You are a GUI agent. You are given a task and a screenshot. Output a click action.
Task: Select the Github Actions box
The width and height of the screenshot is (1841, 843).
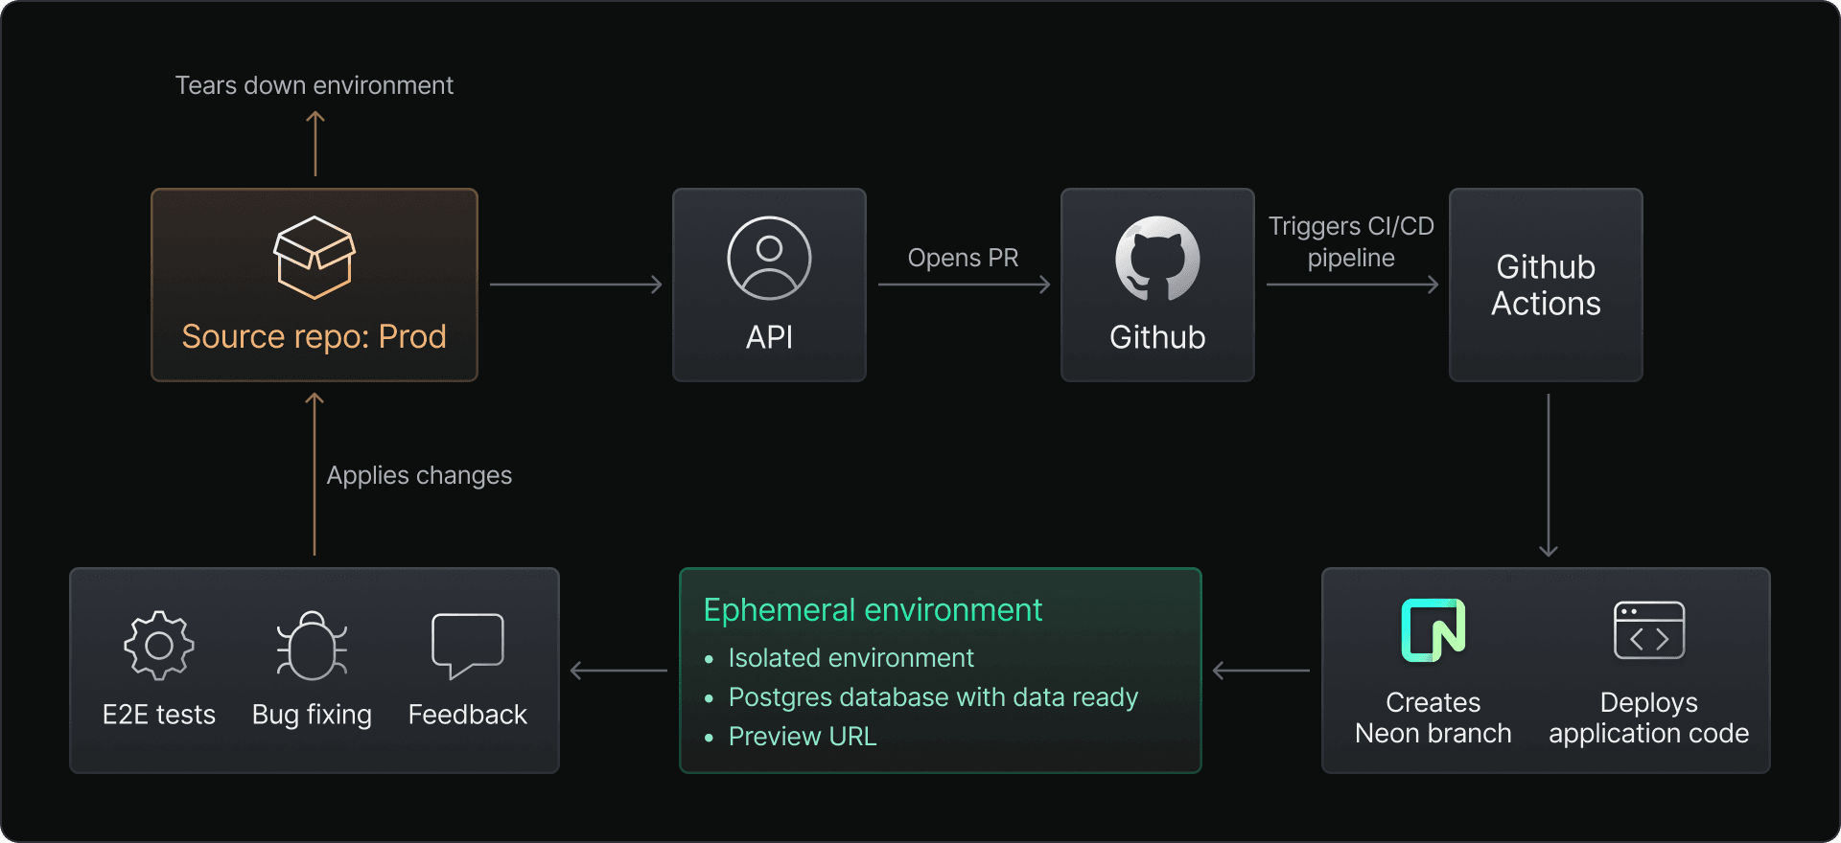pyautogui.click(x=1546, y=285)
